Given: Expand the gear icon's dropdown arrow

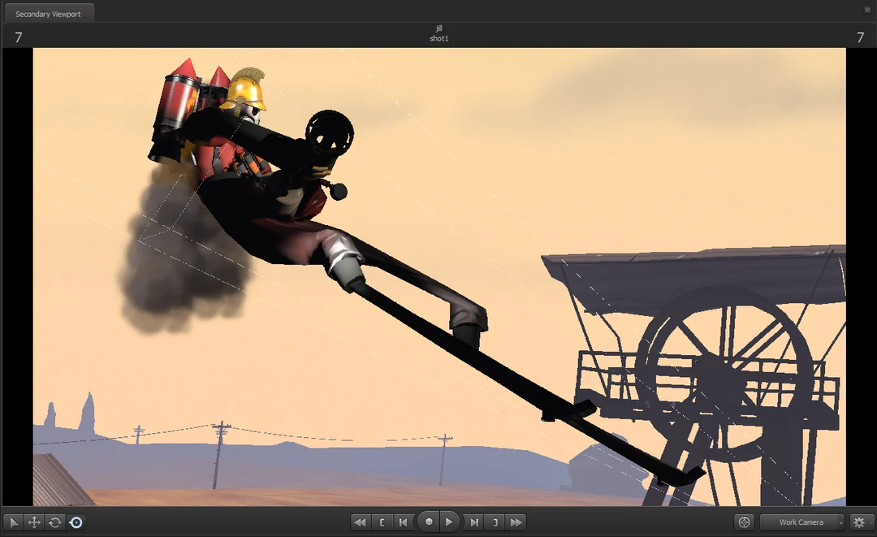Looking at the screenshot, I should (x=871, y=522).
